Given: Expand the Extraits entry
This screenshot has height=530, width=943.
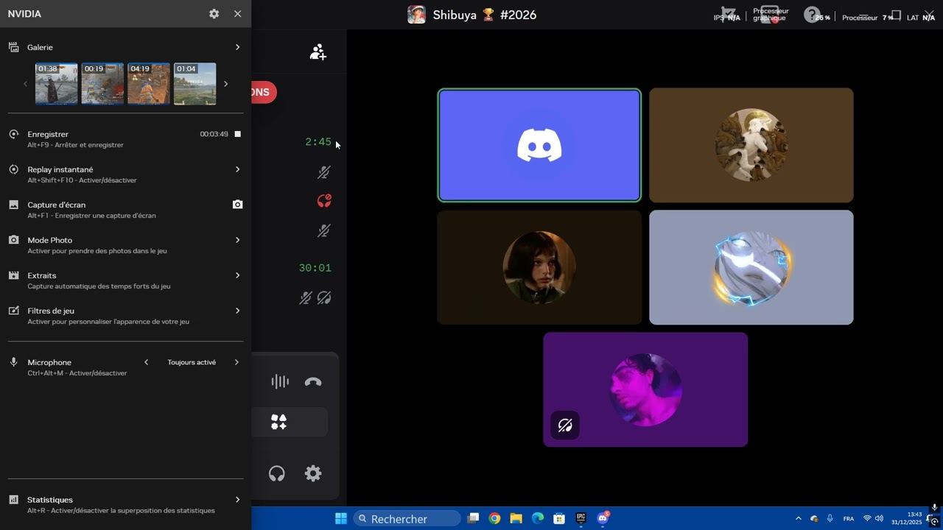Looking at the screenshot, I should (x=237, y=275).
